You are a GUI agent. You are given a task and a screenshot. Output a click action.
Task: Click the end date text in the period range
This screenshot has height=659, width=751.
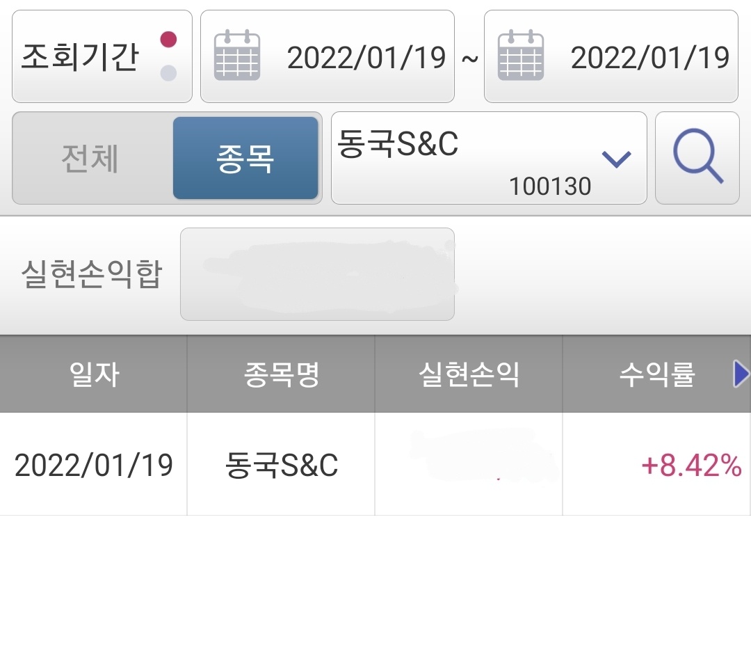tap(649, 57)
